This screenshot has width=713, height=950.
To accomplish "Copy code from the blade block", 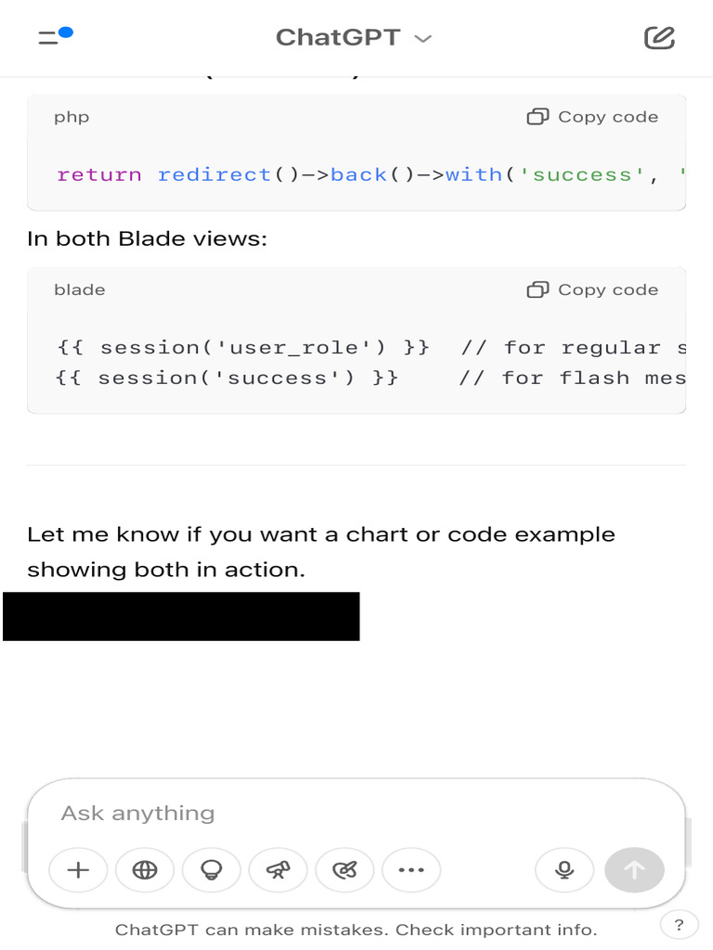I will coord(592,289).
